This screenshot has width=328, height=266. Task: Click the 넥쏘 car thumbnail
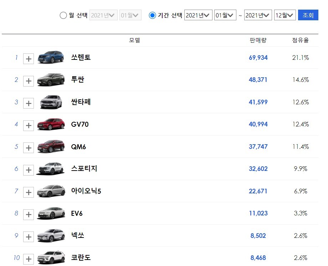click(x=51, y=235)
